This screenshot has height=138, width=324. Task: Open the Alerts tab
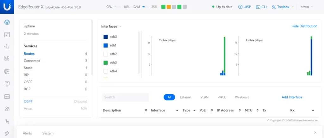click(27, 133)
